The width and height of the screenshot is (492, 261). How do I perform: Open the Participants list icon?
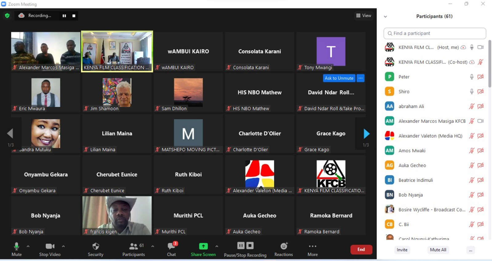[133, 247]
